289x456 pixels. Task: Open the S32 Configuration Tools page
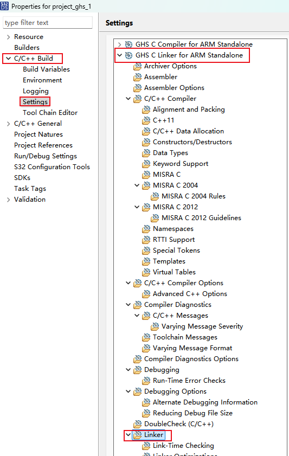point(52,167)
